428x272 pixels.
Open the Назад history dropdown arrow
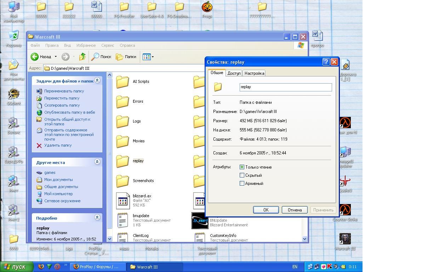56,57
